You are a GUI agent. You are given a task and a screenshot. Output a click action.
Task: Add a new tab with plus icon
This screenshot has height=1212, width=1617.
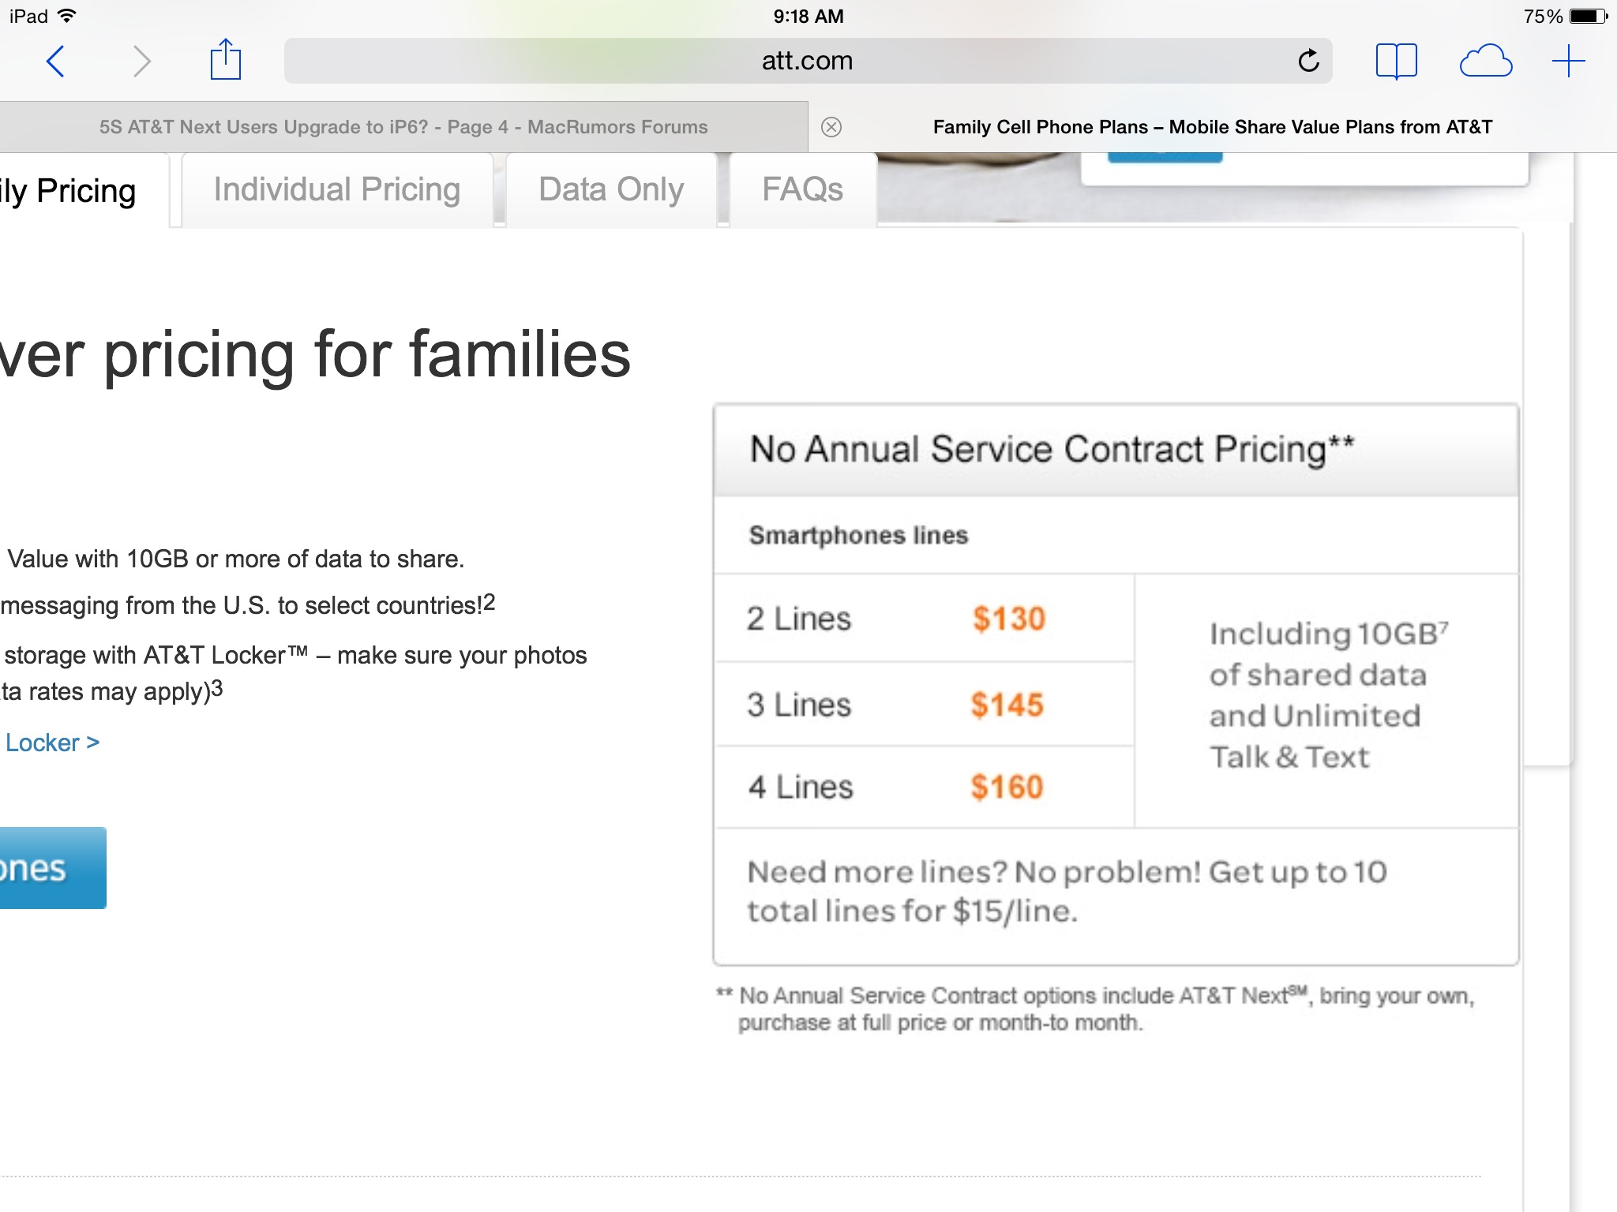click(x=1568, y=61)
